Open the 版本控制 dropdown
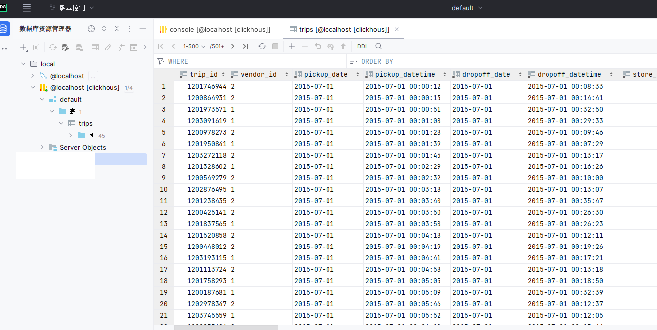 pos(72,8)
